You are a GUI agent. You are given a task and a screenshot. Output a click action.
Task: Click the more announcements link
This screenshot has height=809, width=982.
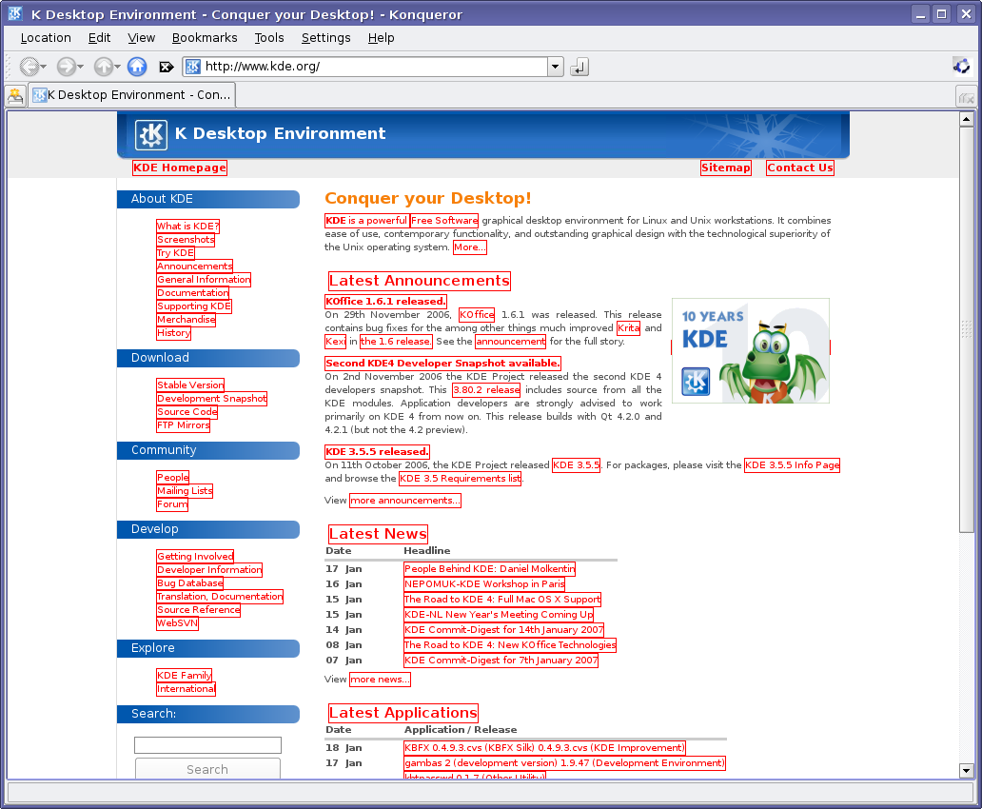click(x=405, y=500)
